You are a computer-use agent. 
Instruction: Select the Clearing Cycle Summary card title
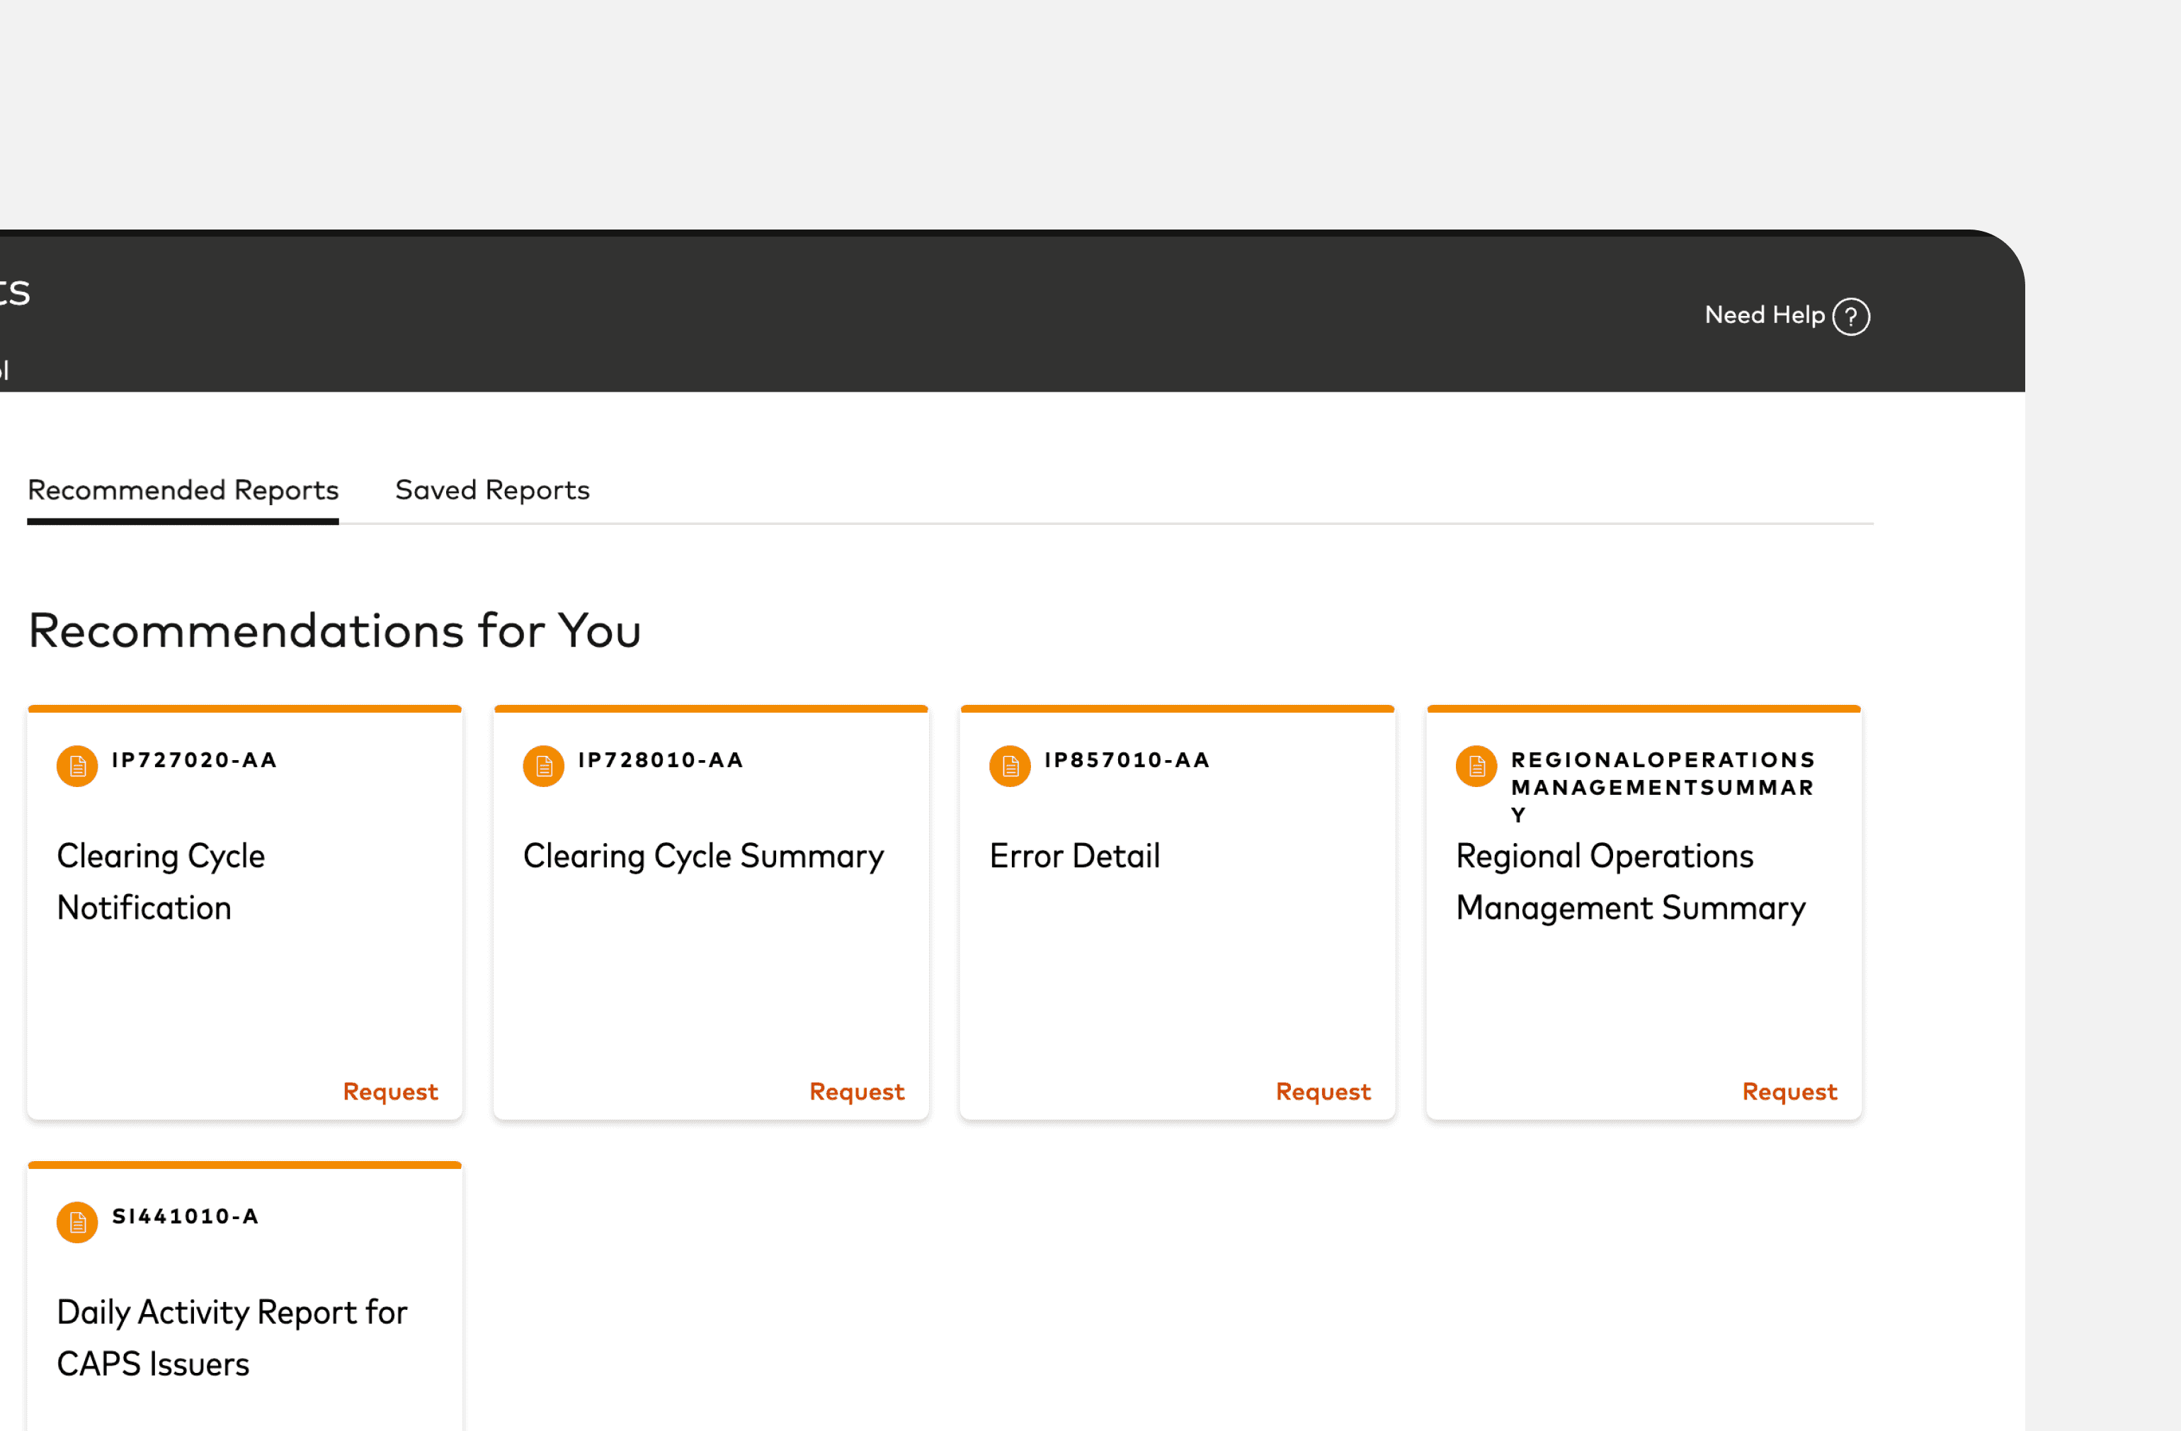coord(704,856)
